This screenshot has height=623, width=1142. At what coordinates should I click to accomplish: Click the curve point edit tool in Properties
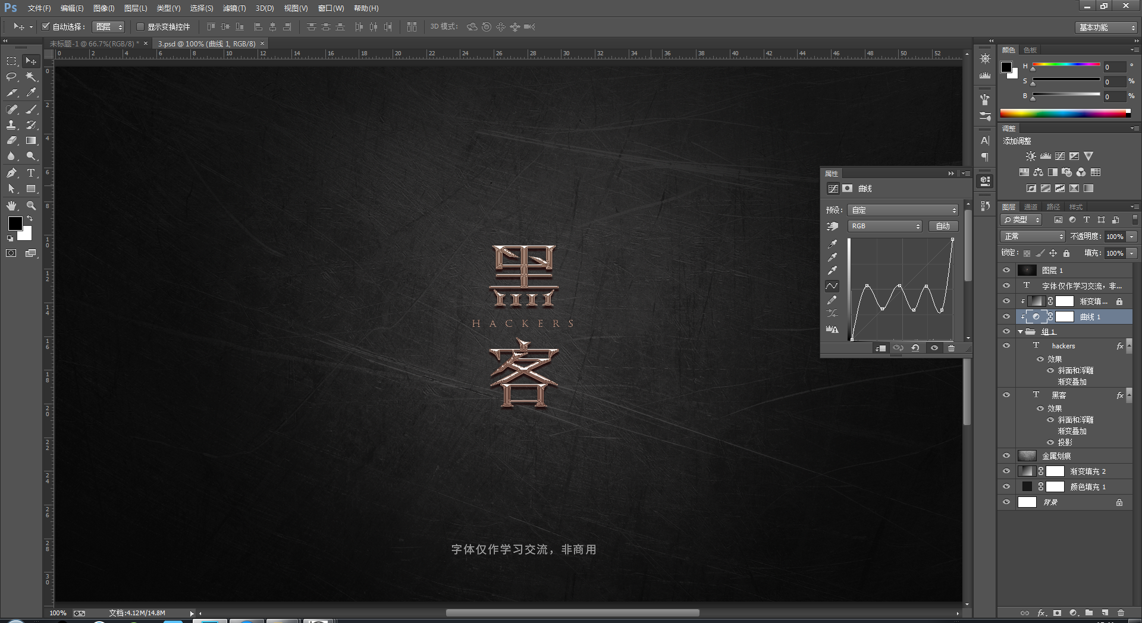pos(832,286)
